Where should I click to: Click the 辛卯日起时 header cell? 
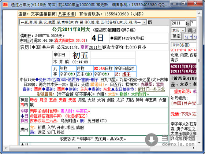pyautogui.click(x=125, y=68)
